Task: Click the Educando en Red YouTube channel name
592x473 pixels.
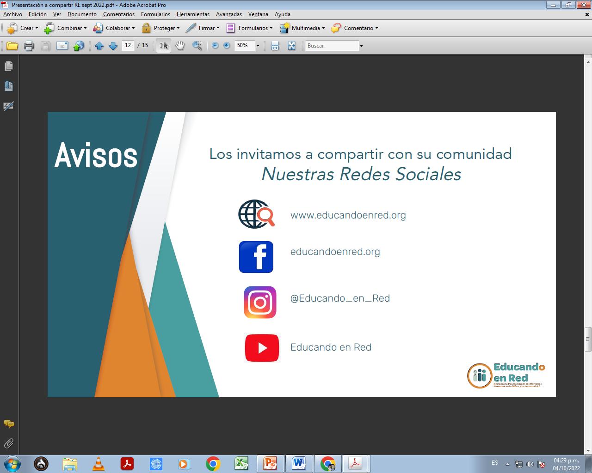Action: (331, 347)
